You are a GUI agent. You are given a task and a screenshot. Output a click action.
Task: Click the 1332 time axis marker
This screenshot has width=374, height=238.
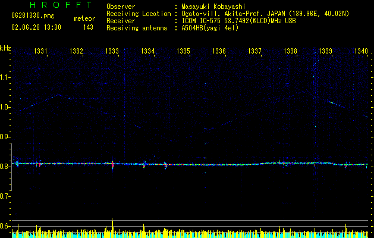coord(76,51)
